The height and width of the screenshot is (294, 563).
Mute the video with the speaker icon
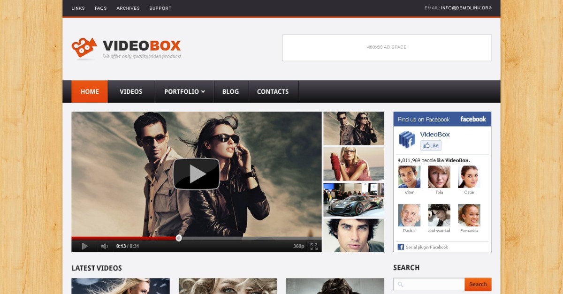pyautogui.click(x=104, y=246)
